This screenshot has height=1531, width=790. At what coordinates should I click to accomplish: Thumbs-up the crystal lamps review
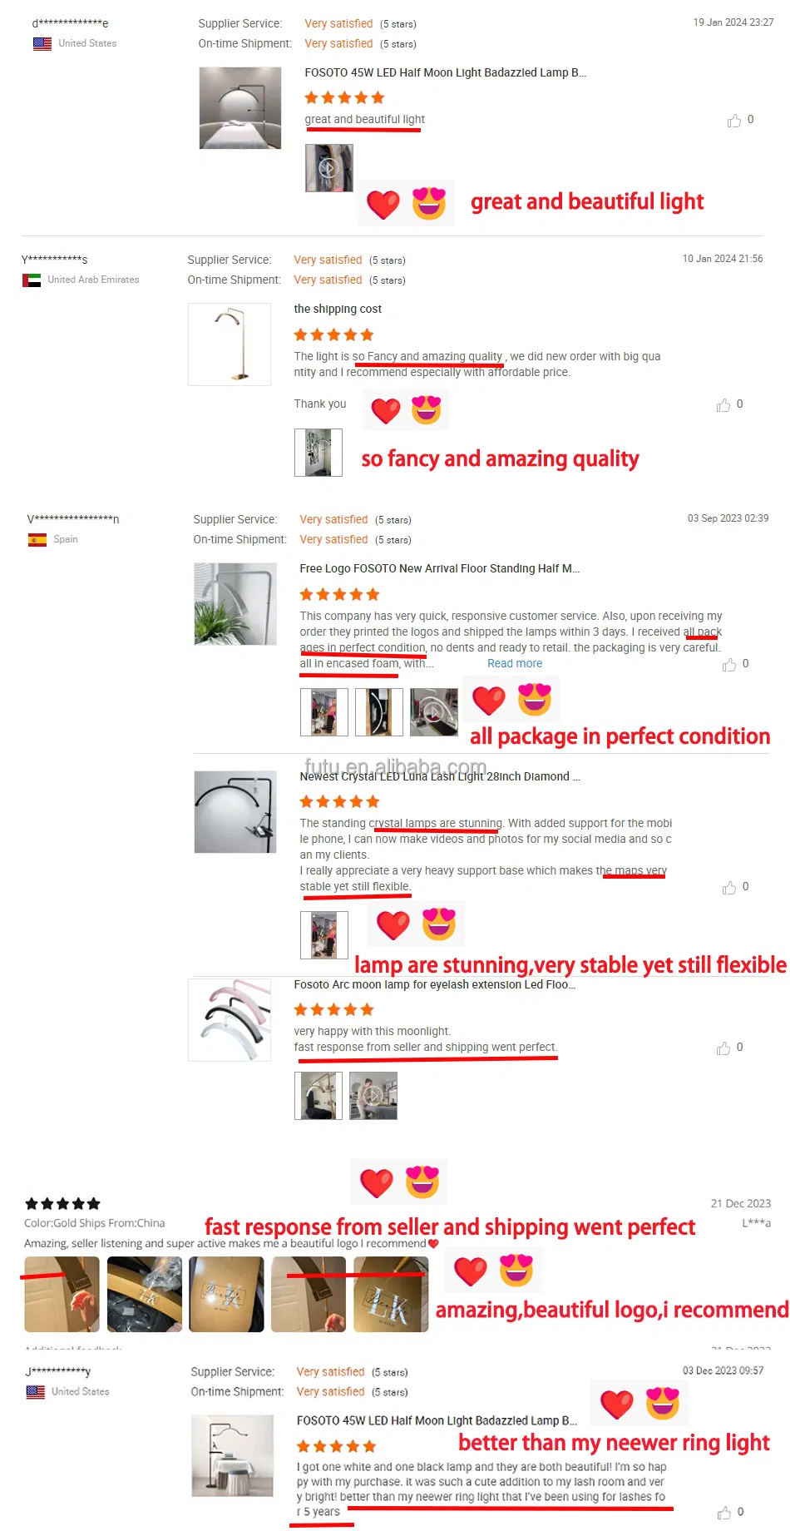(729, 888)
